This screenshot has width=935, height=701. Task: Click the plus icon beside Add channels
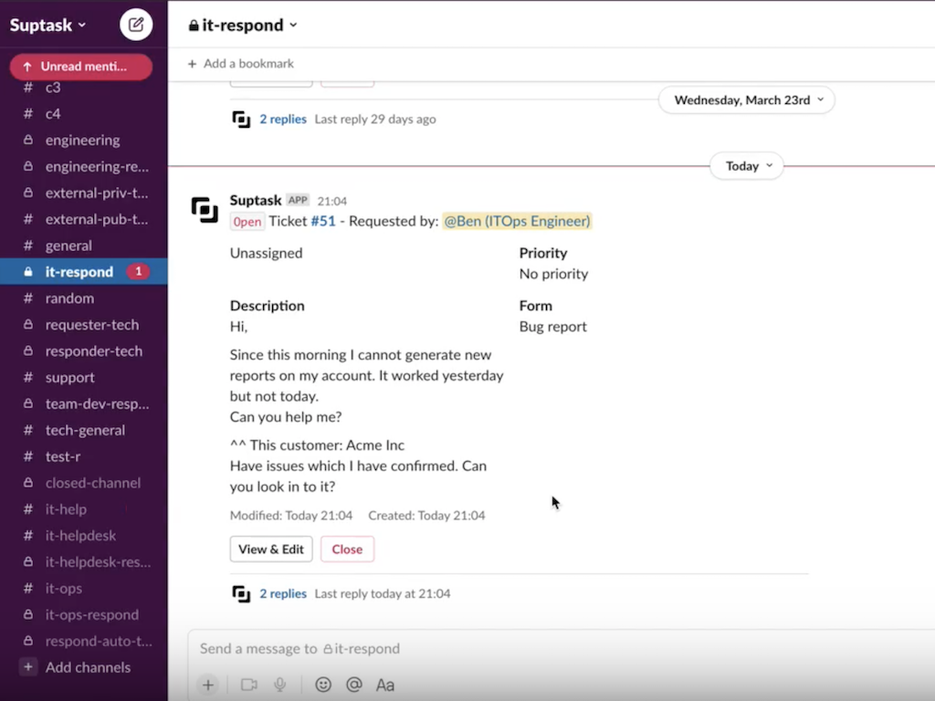coord(28,667)
